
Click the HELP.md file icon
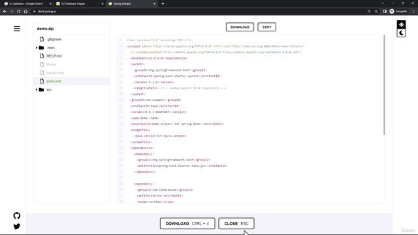point(42,56)
